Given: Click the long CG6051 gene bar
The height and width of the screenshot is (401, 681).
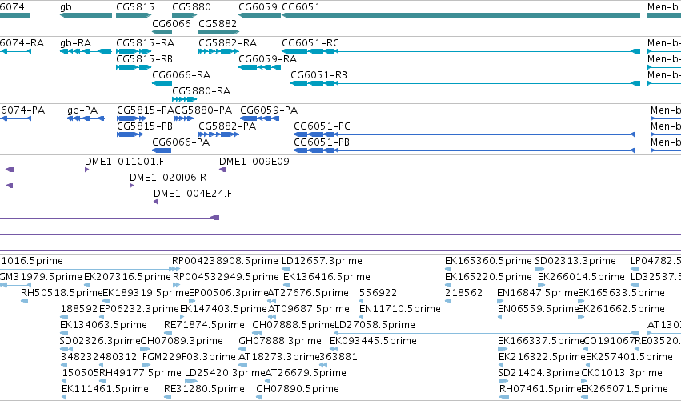Looking at the screenshot, I should 461,15.
